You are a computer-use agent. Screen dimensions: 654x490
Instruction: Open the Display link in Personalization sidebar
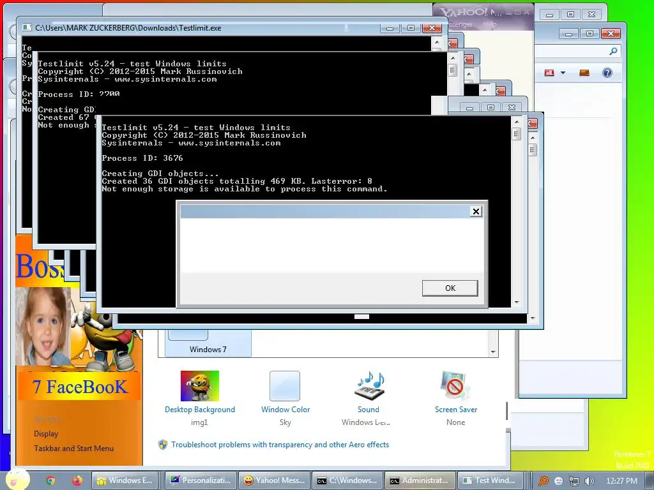(x=46, y=434)
